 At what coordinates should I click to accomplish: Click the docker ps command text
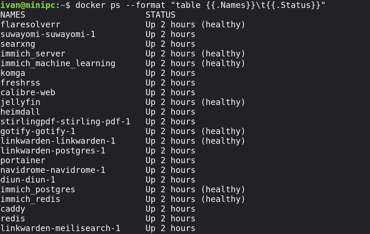tap(200, 5)
